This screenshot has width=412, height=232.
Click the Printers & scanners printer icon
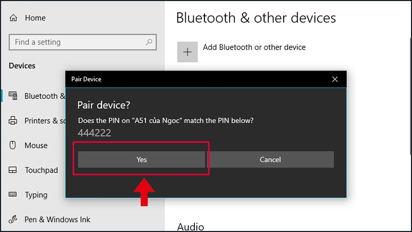[x=13, y=121]
